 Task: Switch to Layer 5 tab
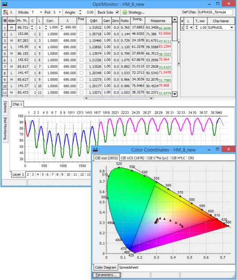point(42,174)
